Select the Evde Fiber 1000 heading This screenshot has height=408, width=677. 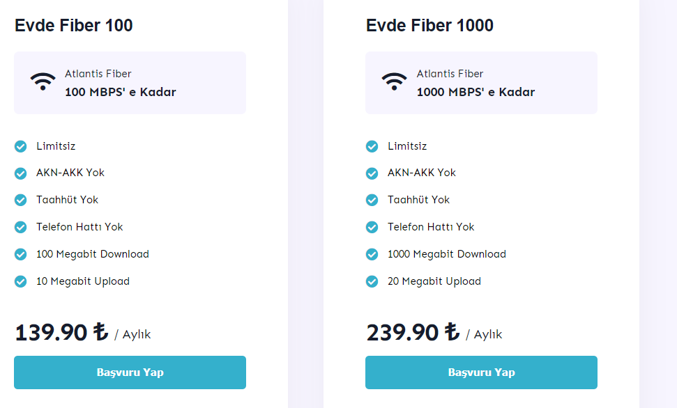click(x=429, y=26)
